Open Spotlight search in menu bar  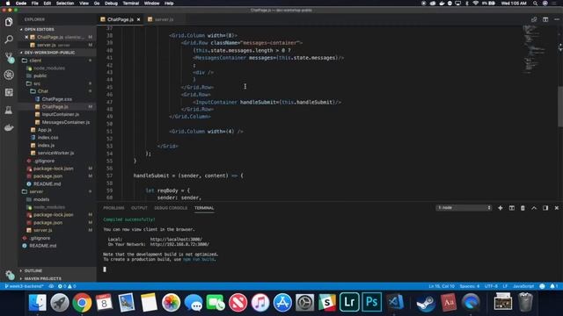coord(535,4)
